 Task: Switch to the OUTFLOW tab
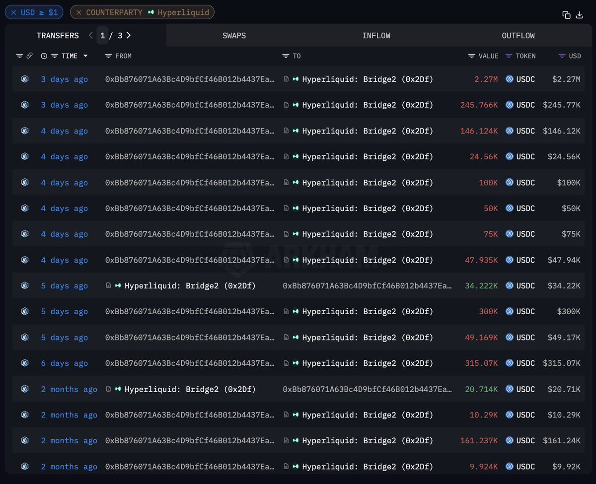[518, 35]
